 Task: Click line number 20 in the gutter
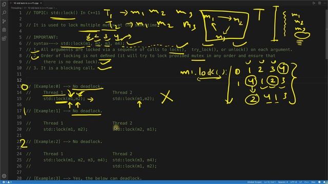pyautogui.click(x=19, y=129)
